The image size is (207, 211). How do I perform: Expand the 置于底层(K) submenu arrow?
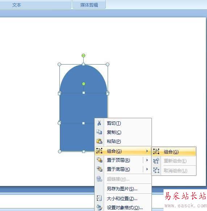(x=147, y=169)
